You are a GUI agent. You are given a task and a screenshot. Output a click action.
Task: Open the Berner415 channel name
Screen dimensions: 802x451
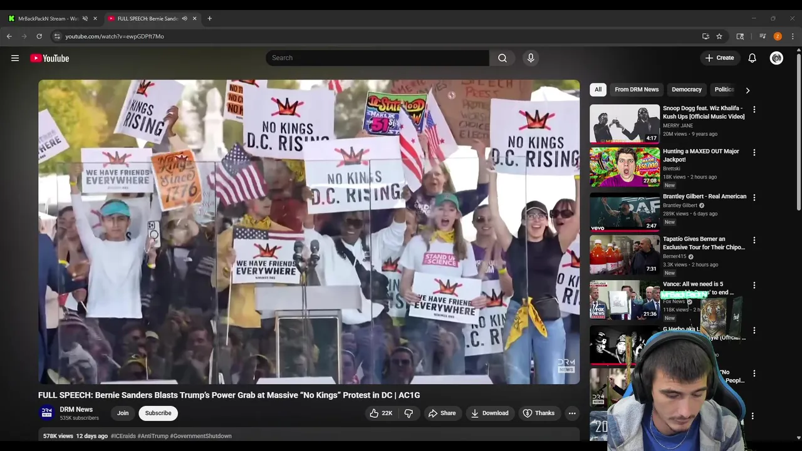[x=675, y=256]
